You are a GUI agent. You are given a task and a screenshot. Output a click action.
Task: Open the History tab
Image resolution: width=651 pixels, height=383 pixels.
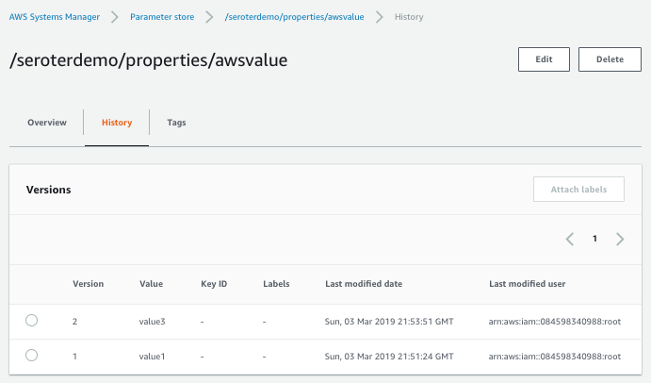tap(117, 123)
